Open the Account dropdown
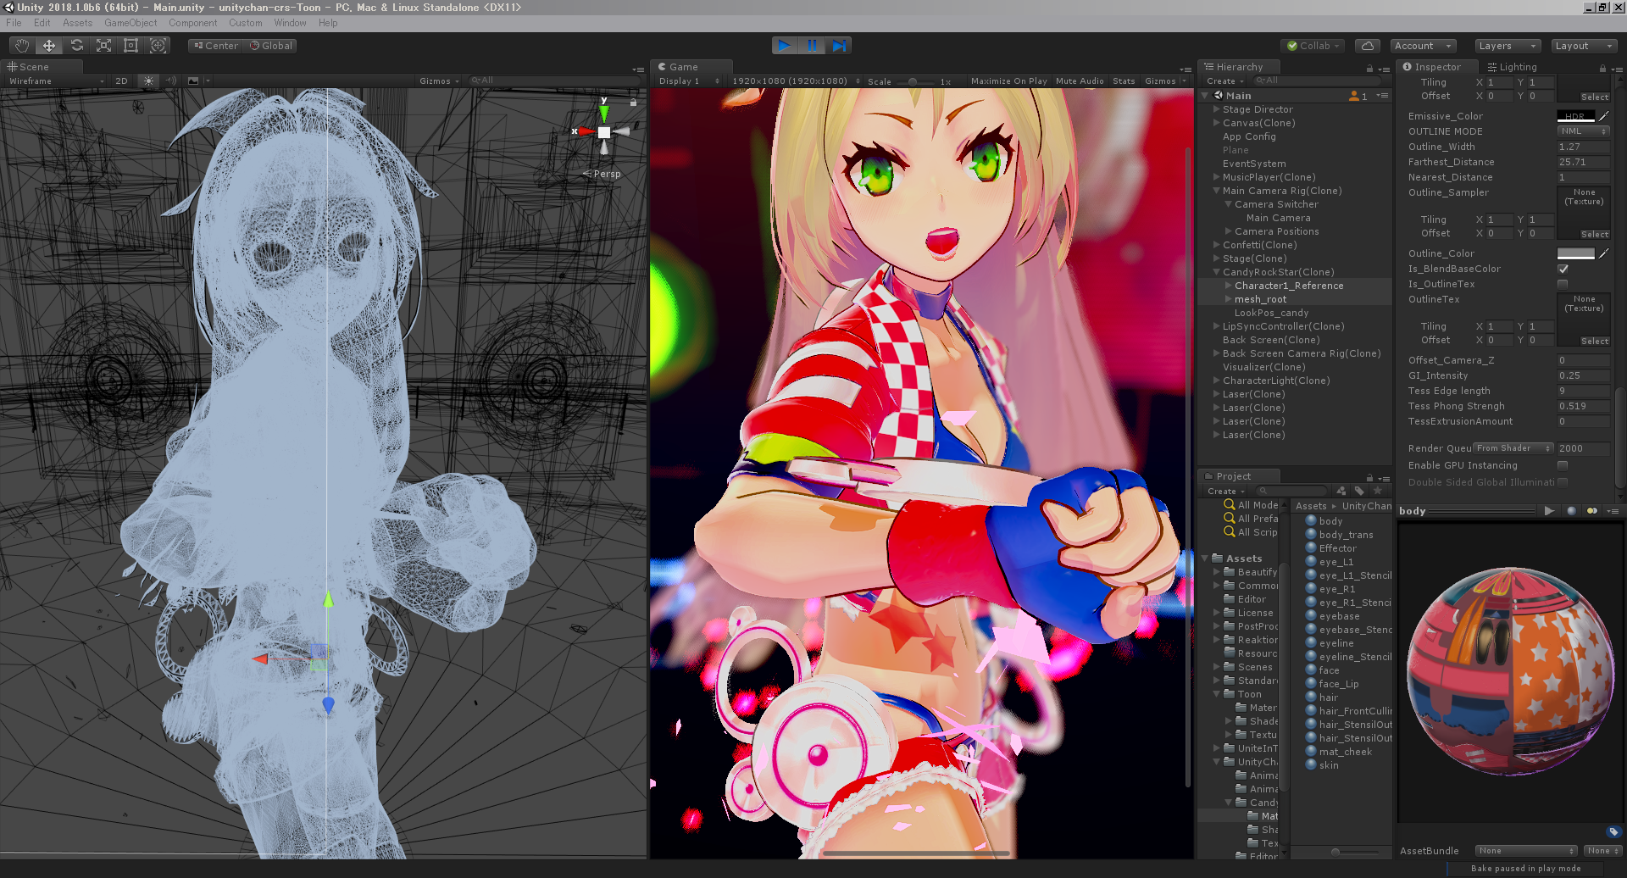1627x878 pixels. tap(1423, 46)
